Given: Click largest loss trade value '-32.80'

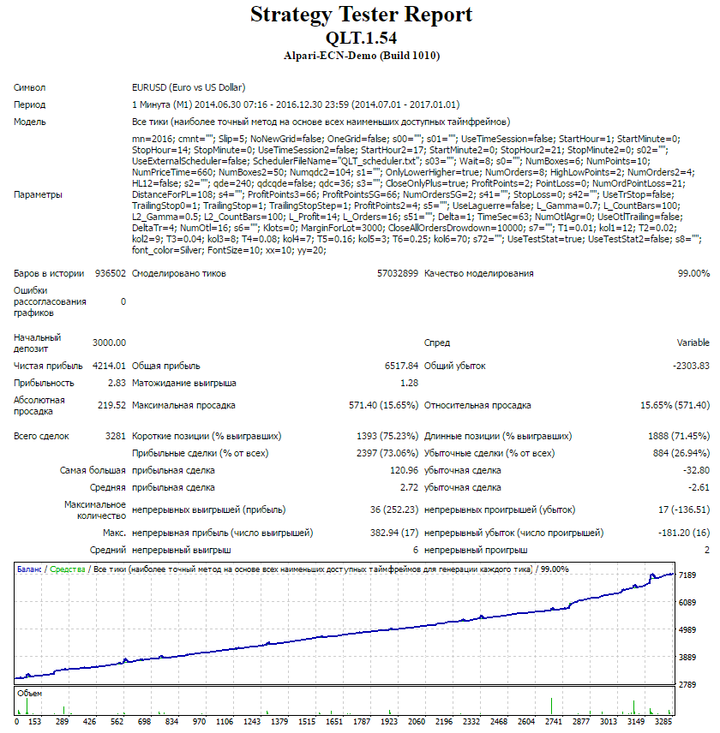Looking at the screenshot, I should tap(696, 470).
